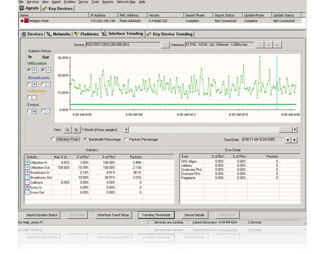Open the Reports menu

[x=108, y=2]
